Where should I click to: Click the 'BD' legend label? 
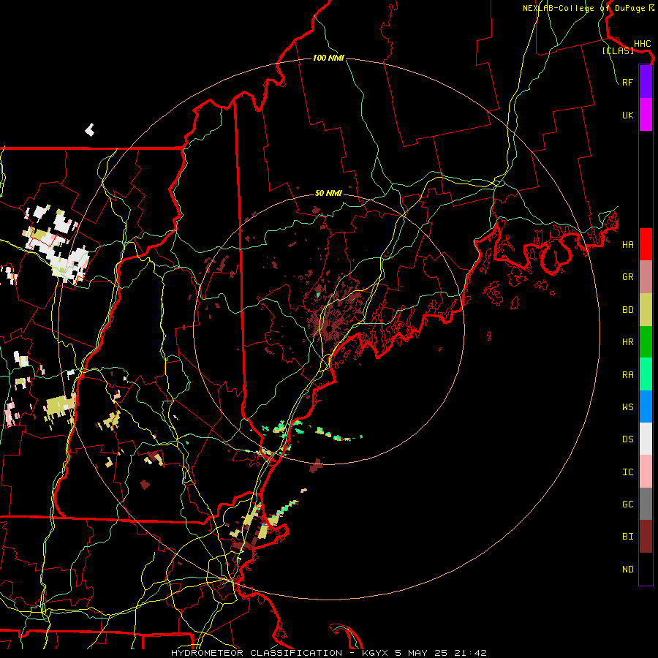point(627,310)
